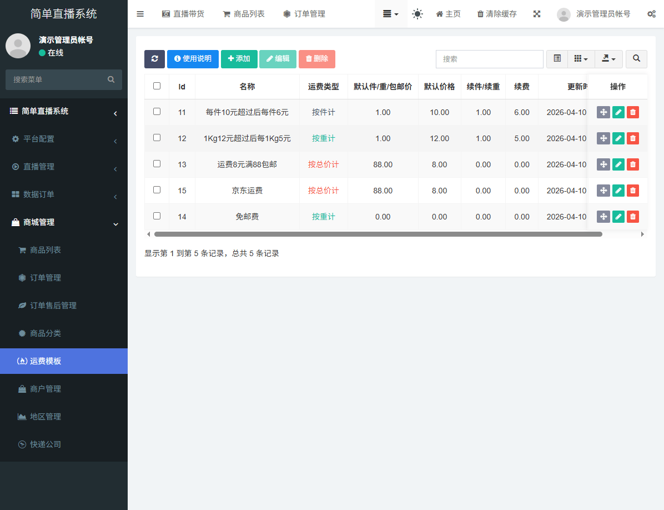Tick the select-all checkbox in table header

[157, 86]
